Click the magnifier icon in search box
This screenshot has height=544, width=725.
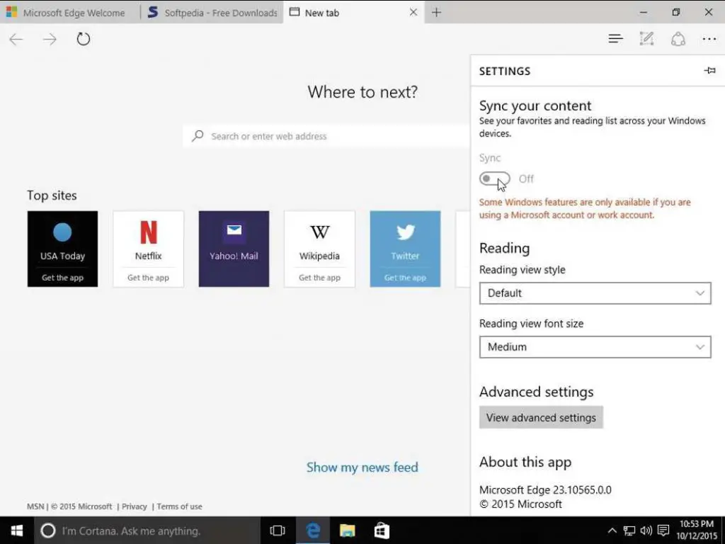tap(198, 135)
